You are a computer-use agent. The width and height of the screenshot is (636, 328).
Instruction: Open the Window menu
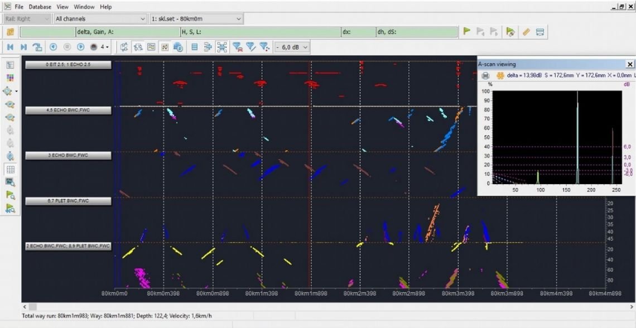tap(84, 7)
